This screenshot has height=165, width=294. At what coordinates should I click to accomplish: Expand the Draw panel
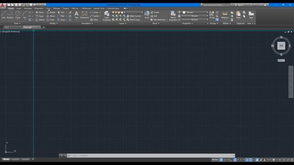(17, 23)
